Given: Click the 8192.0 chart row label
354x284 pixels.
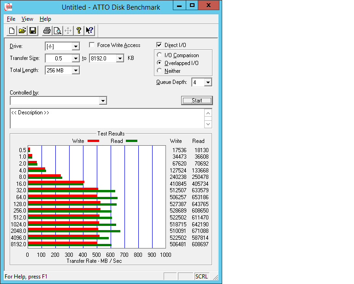Looking at the screenshot, I should pyautogui.click(x=18, y=244).
